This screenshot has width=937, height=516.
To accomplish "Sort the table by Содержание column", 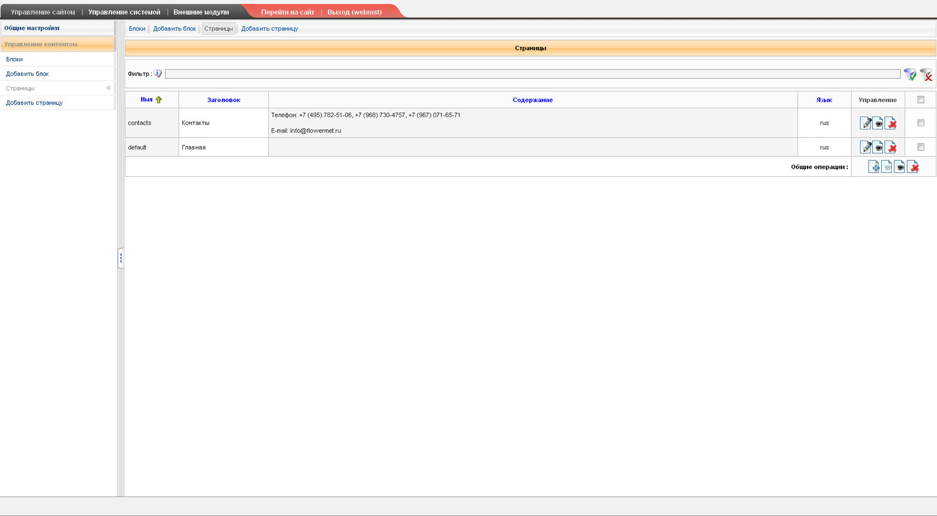I will [532, 100].
